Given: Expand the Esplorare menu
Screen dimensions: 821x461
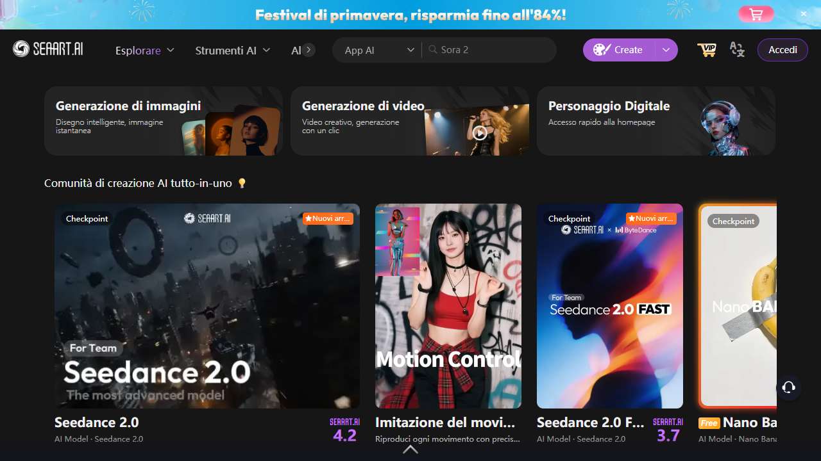Looking at the screenshot, I should pos(145,50).
